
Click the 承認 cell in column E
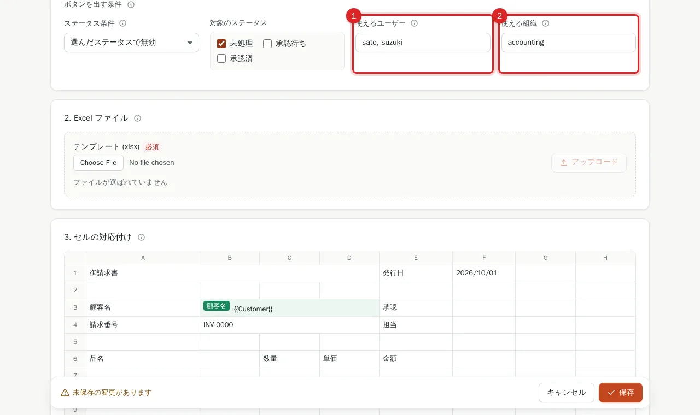click(416, 308)
